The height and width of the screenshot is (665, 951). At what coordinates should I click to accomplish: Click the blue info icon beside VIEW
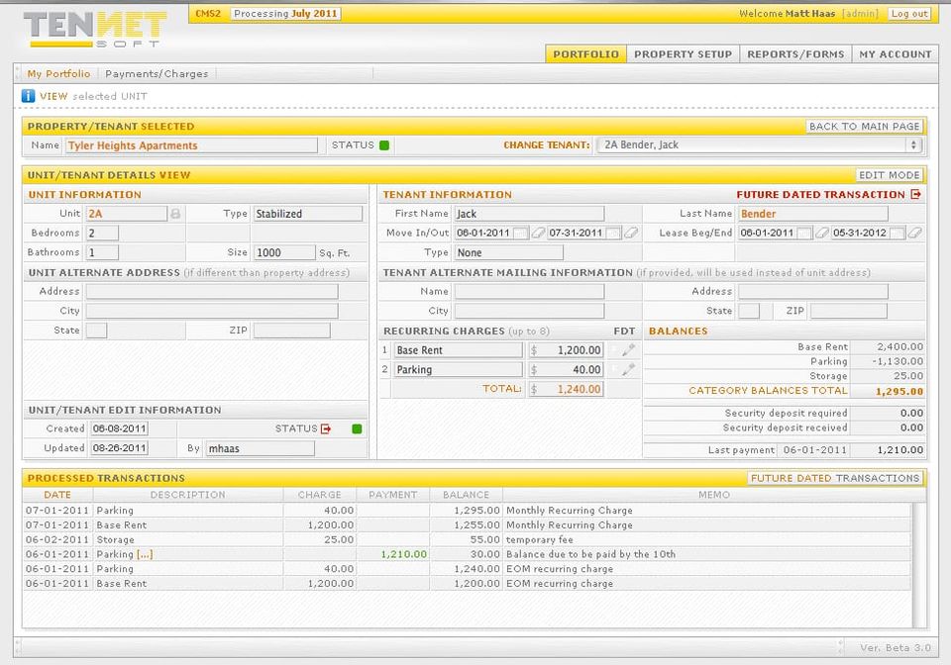[x=29, y=96]
